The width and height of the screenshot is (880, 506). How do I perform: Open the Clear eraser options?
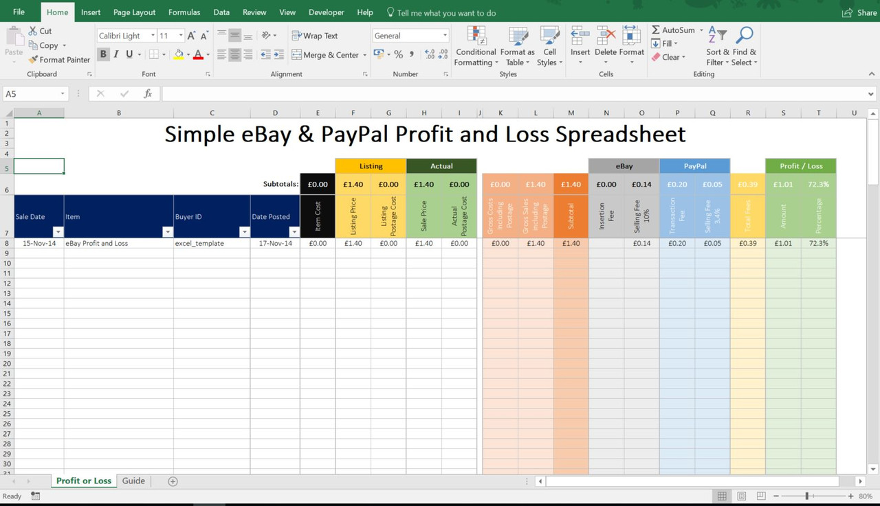click(x=667, y=57)
